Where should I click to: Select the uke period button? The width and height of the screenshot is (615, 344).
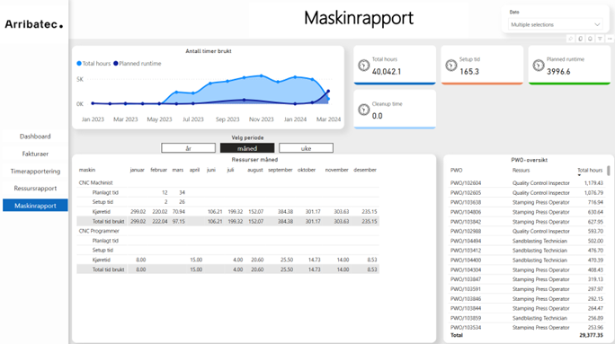pos(306,148)
